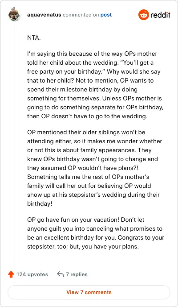The image size is (178, 307).
Task: Collapse comment using the vertical thread line
Action: [15, 142]
